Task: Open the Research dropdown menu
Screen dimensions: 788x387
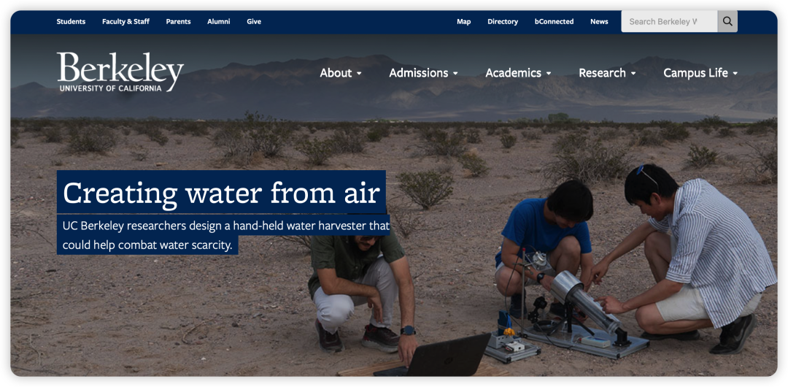Action: click(607, 73)
